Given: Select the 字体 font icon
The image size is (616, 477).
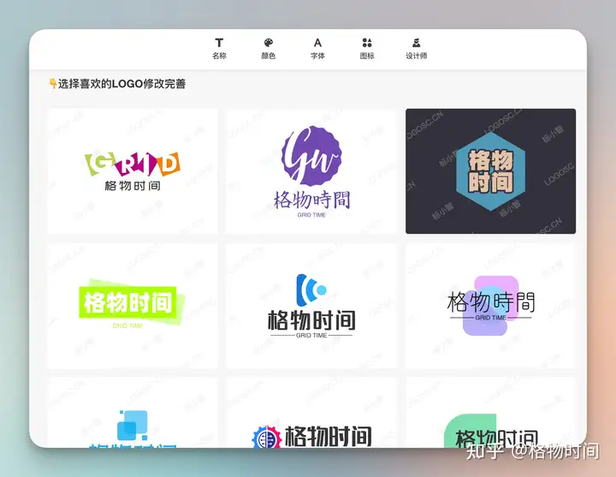Looking at the screenshot, I should pyautogui.click(x=317, y=43).
